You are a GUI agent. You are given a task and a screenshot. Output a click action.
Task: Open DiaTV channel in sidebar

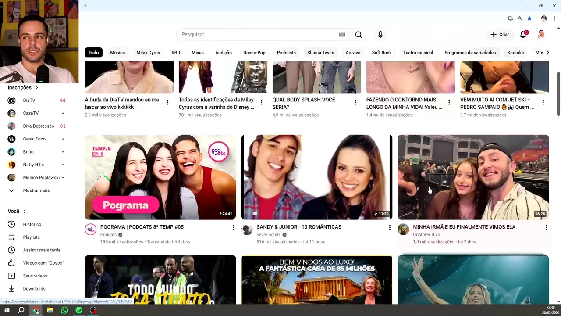tap(37, 101)
